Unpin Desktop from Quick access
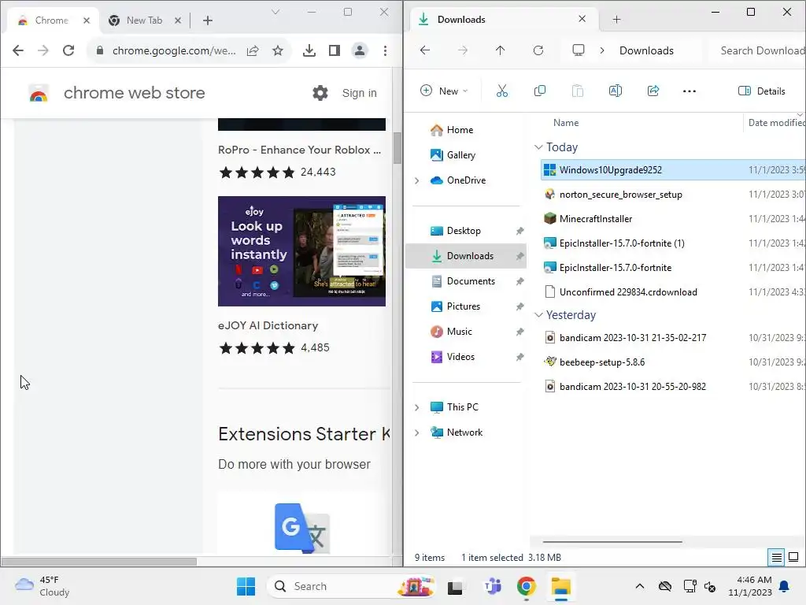Image resolution: width=806 pixels, height=605 pixels. [x=519, y=231]
